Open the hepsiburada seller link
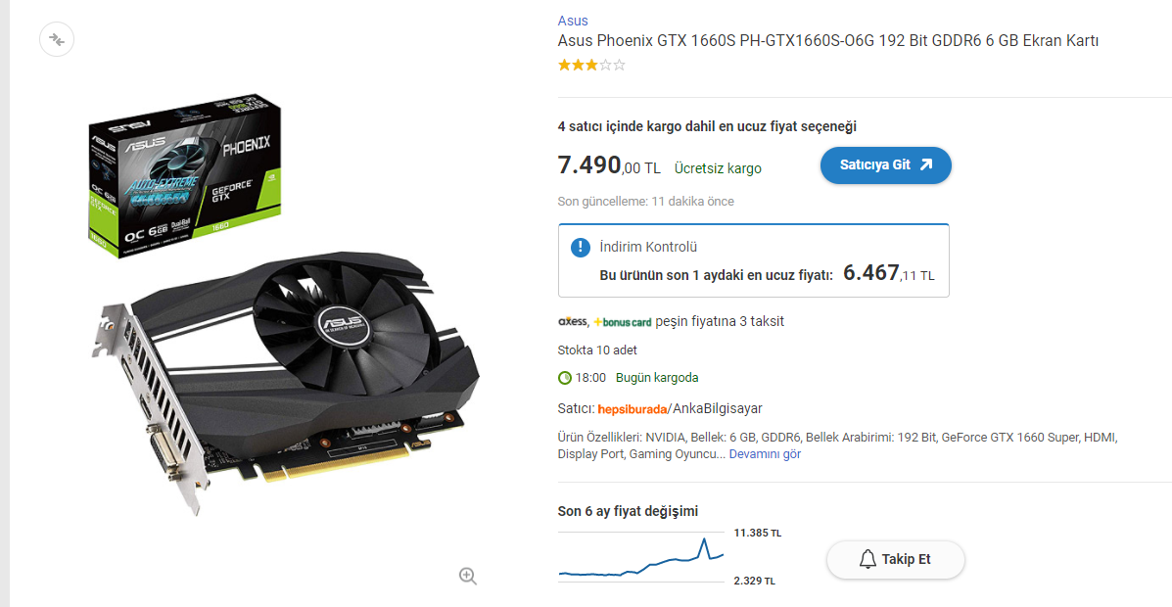This screenshot has width=1172, height=607. pos(633,409)
